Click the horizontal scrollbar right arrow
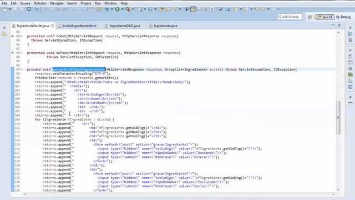This screenshot has height=200, width=355. [x=333, y=194]
